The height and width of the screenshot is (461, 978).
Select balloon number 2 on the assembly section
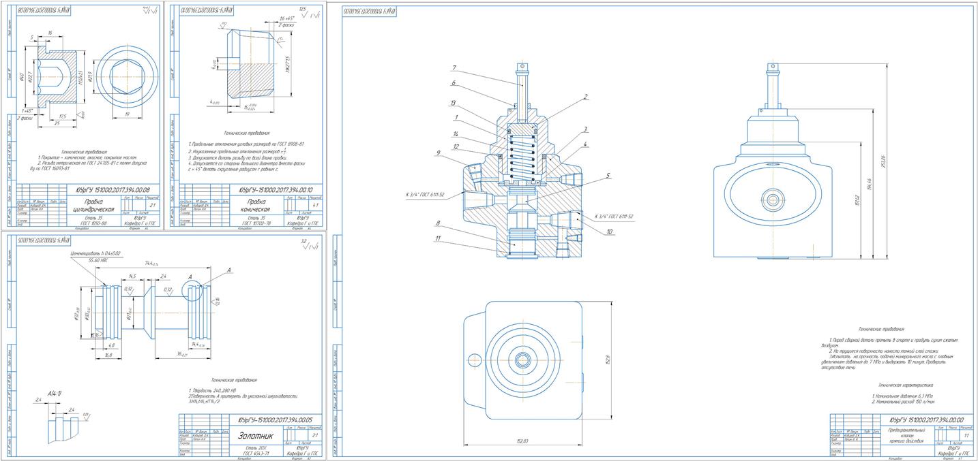pos(585,97)
